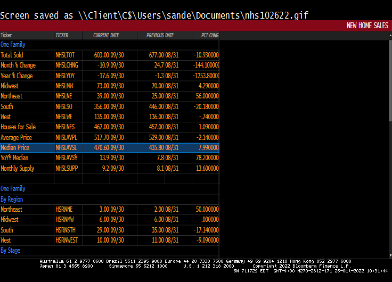392x282 pixels.
Task: Click the Average Price label
Action: coord(16,137)
